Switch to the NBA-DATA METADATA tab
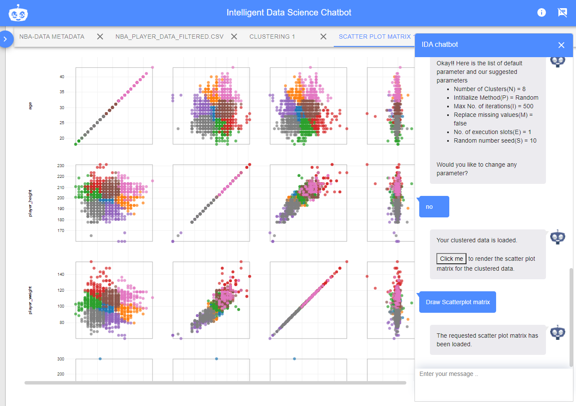The image size is (576, 406). 52,37
